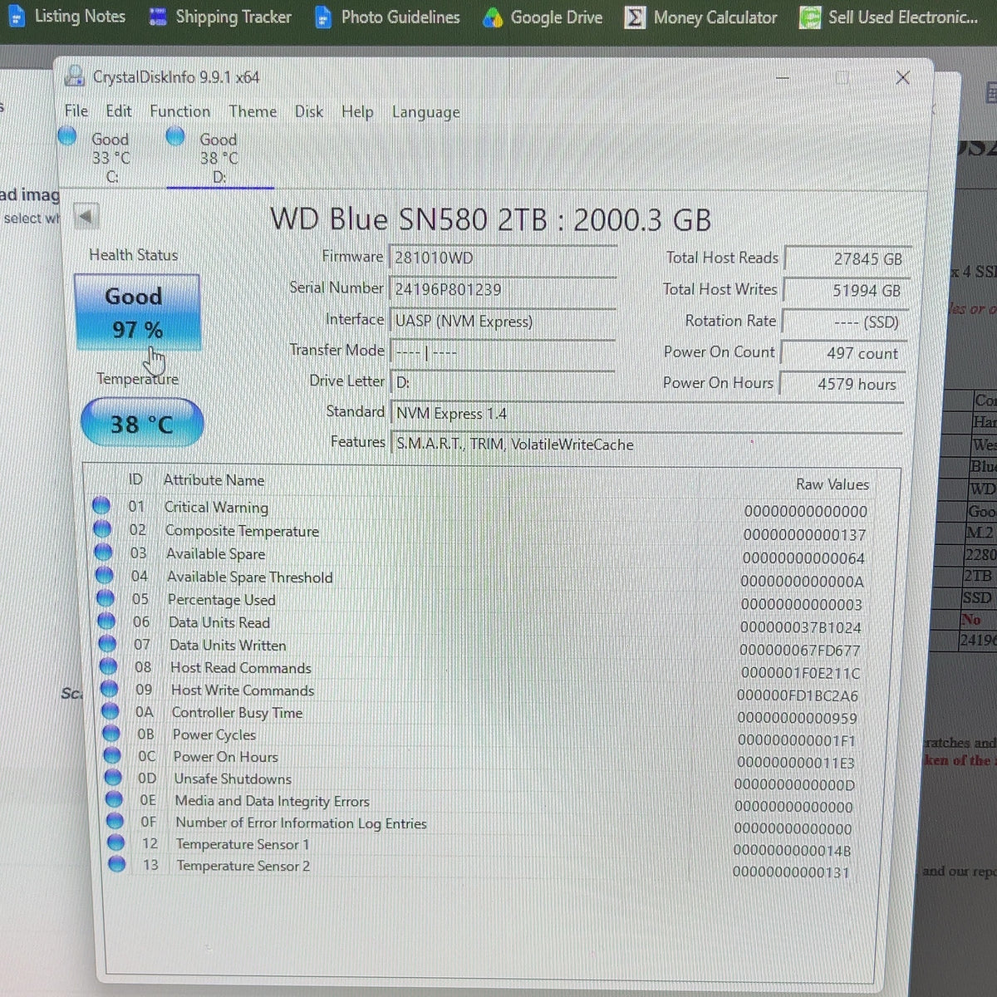Click the Serial Number field
Image resolution: width=997 pixels, height=997 pixels.
(x=503, y=289)
